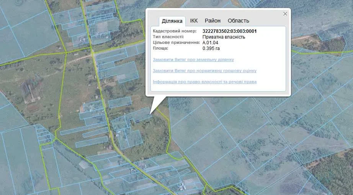Click the А.01.04 purpose code

[210, 43]
